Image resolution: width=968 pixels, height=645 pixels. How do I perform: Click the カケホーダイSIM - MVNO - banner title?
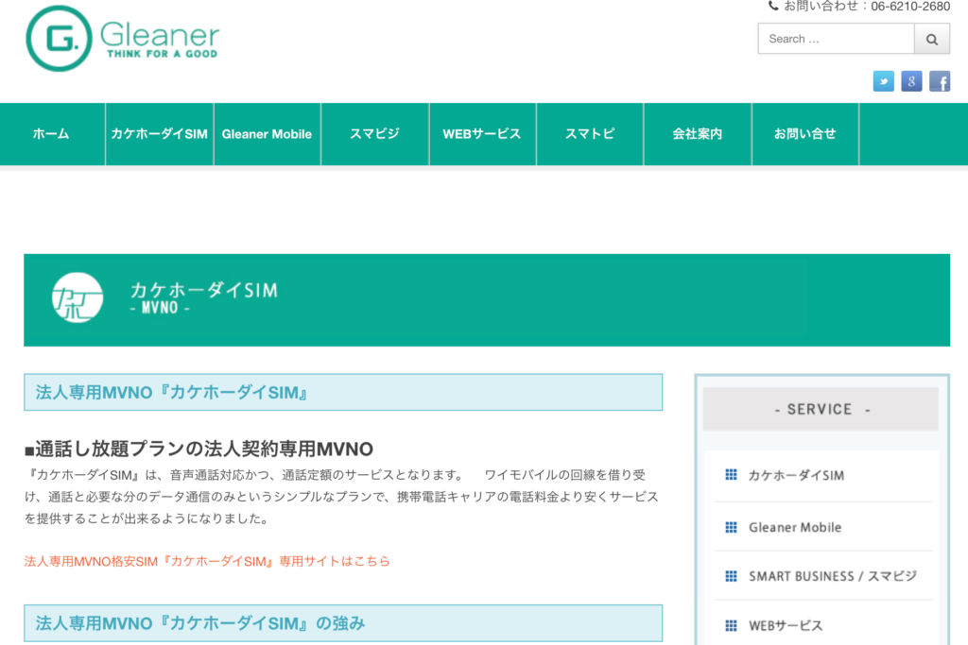(204, 297)
